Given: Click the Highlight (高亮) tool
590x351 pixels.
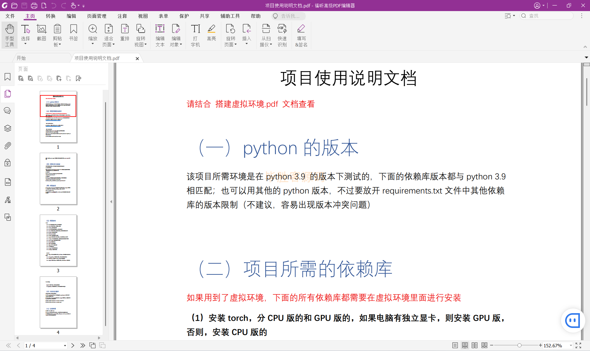Looking at the screenshot, I should tap(211, 32).
